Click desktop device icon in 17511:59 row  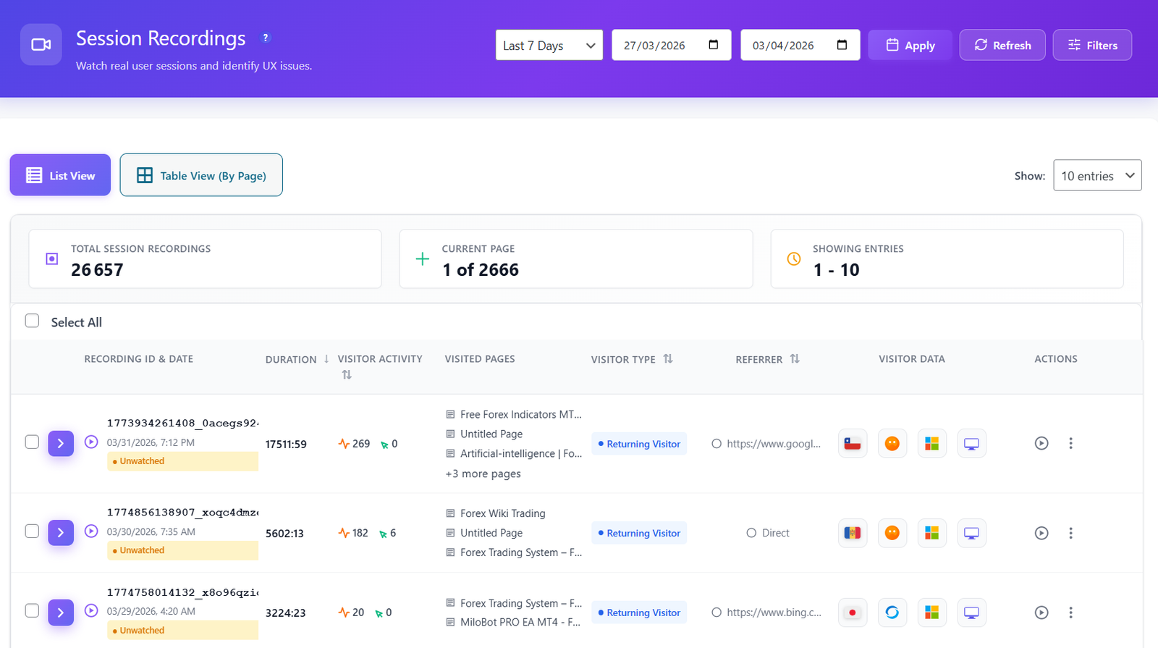[971, 443]
